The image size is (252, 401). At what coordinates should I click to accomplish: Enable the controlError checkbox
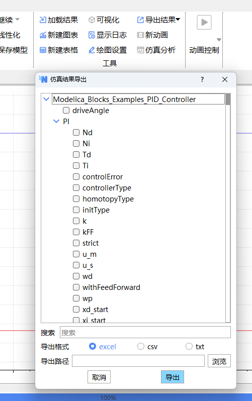(76, 176)
